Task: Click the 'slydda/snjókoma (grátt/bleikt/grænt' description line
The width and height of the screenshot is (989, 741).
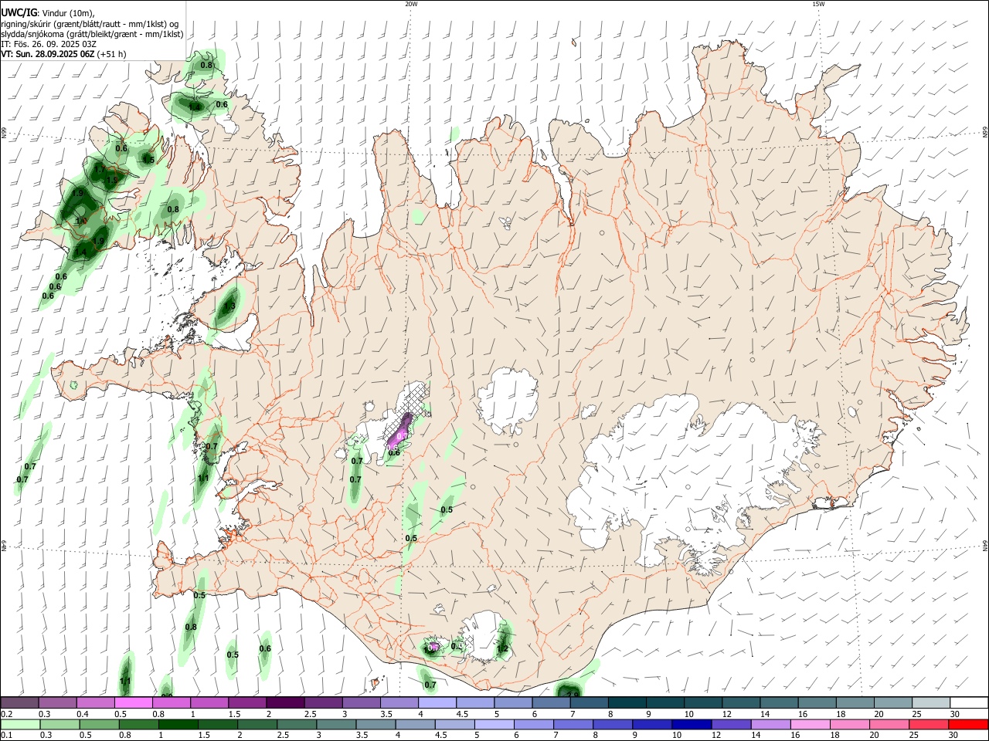Action: pos(92,34)
